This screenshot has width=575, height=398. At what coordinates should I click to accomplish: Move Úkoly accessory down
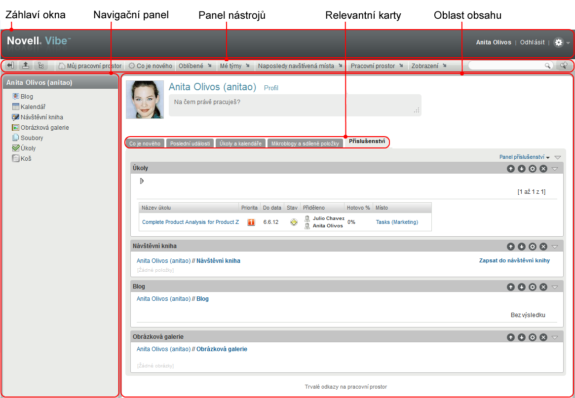pos(522,169)
